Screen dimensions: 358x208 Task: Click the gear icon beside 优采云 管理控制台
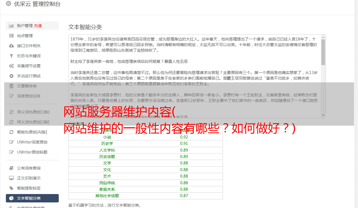point(8,4)
